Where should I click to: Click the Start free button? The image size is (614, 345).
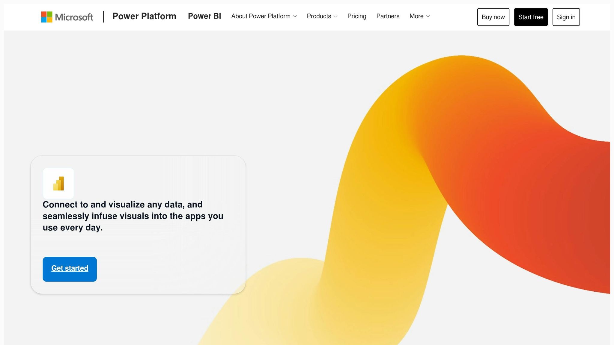531,17
